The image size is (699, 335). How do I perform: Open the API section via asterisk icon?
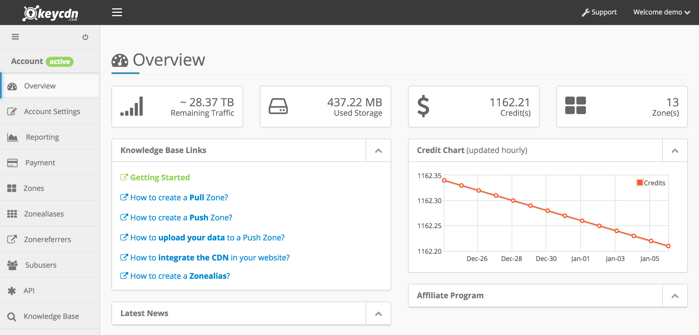coord(11,290)
